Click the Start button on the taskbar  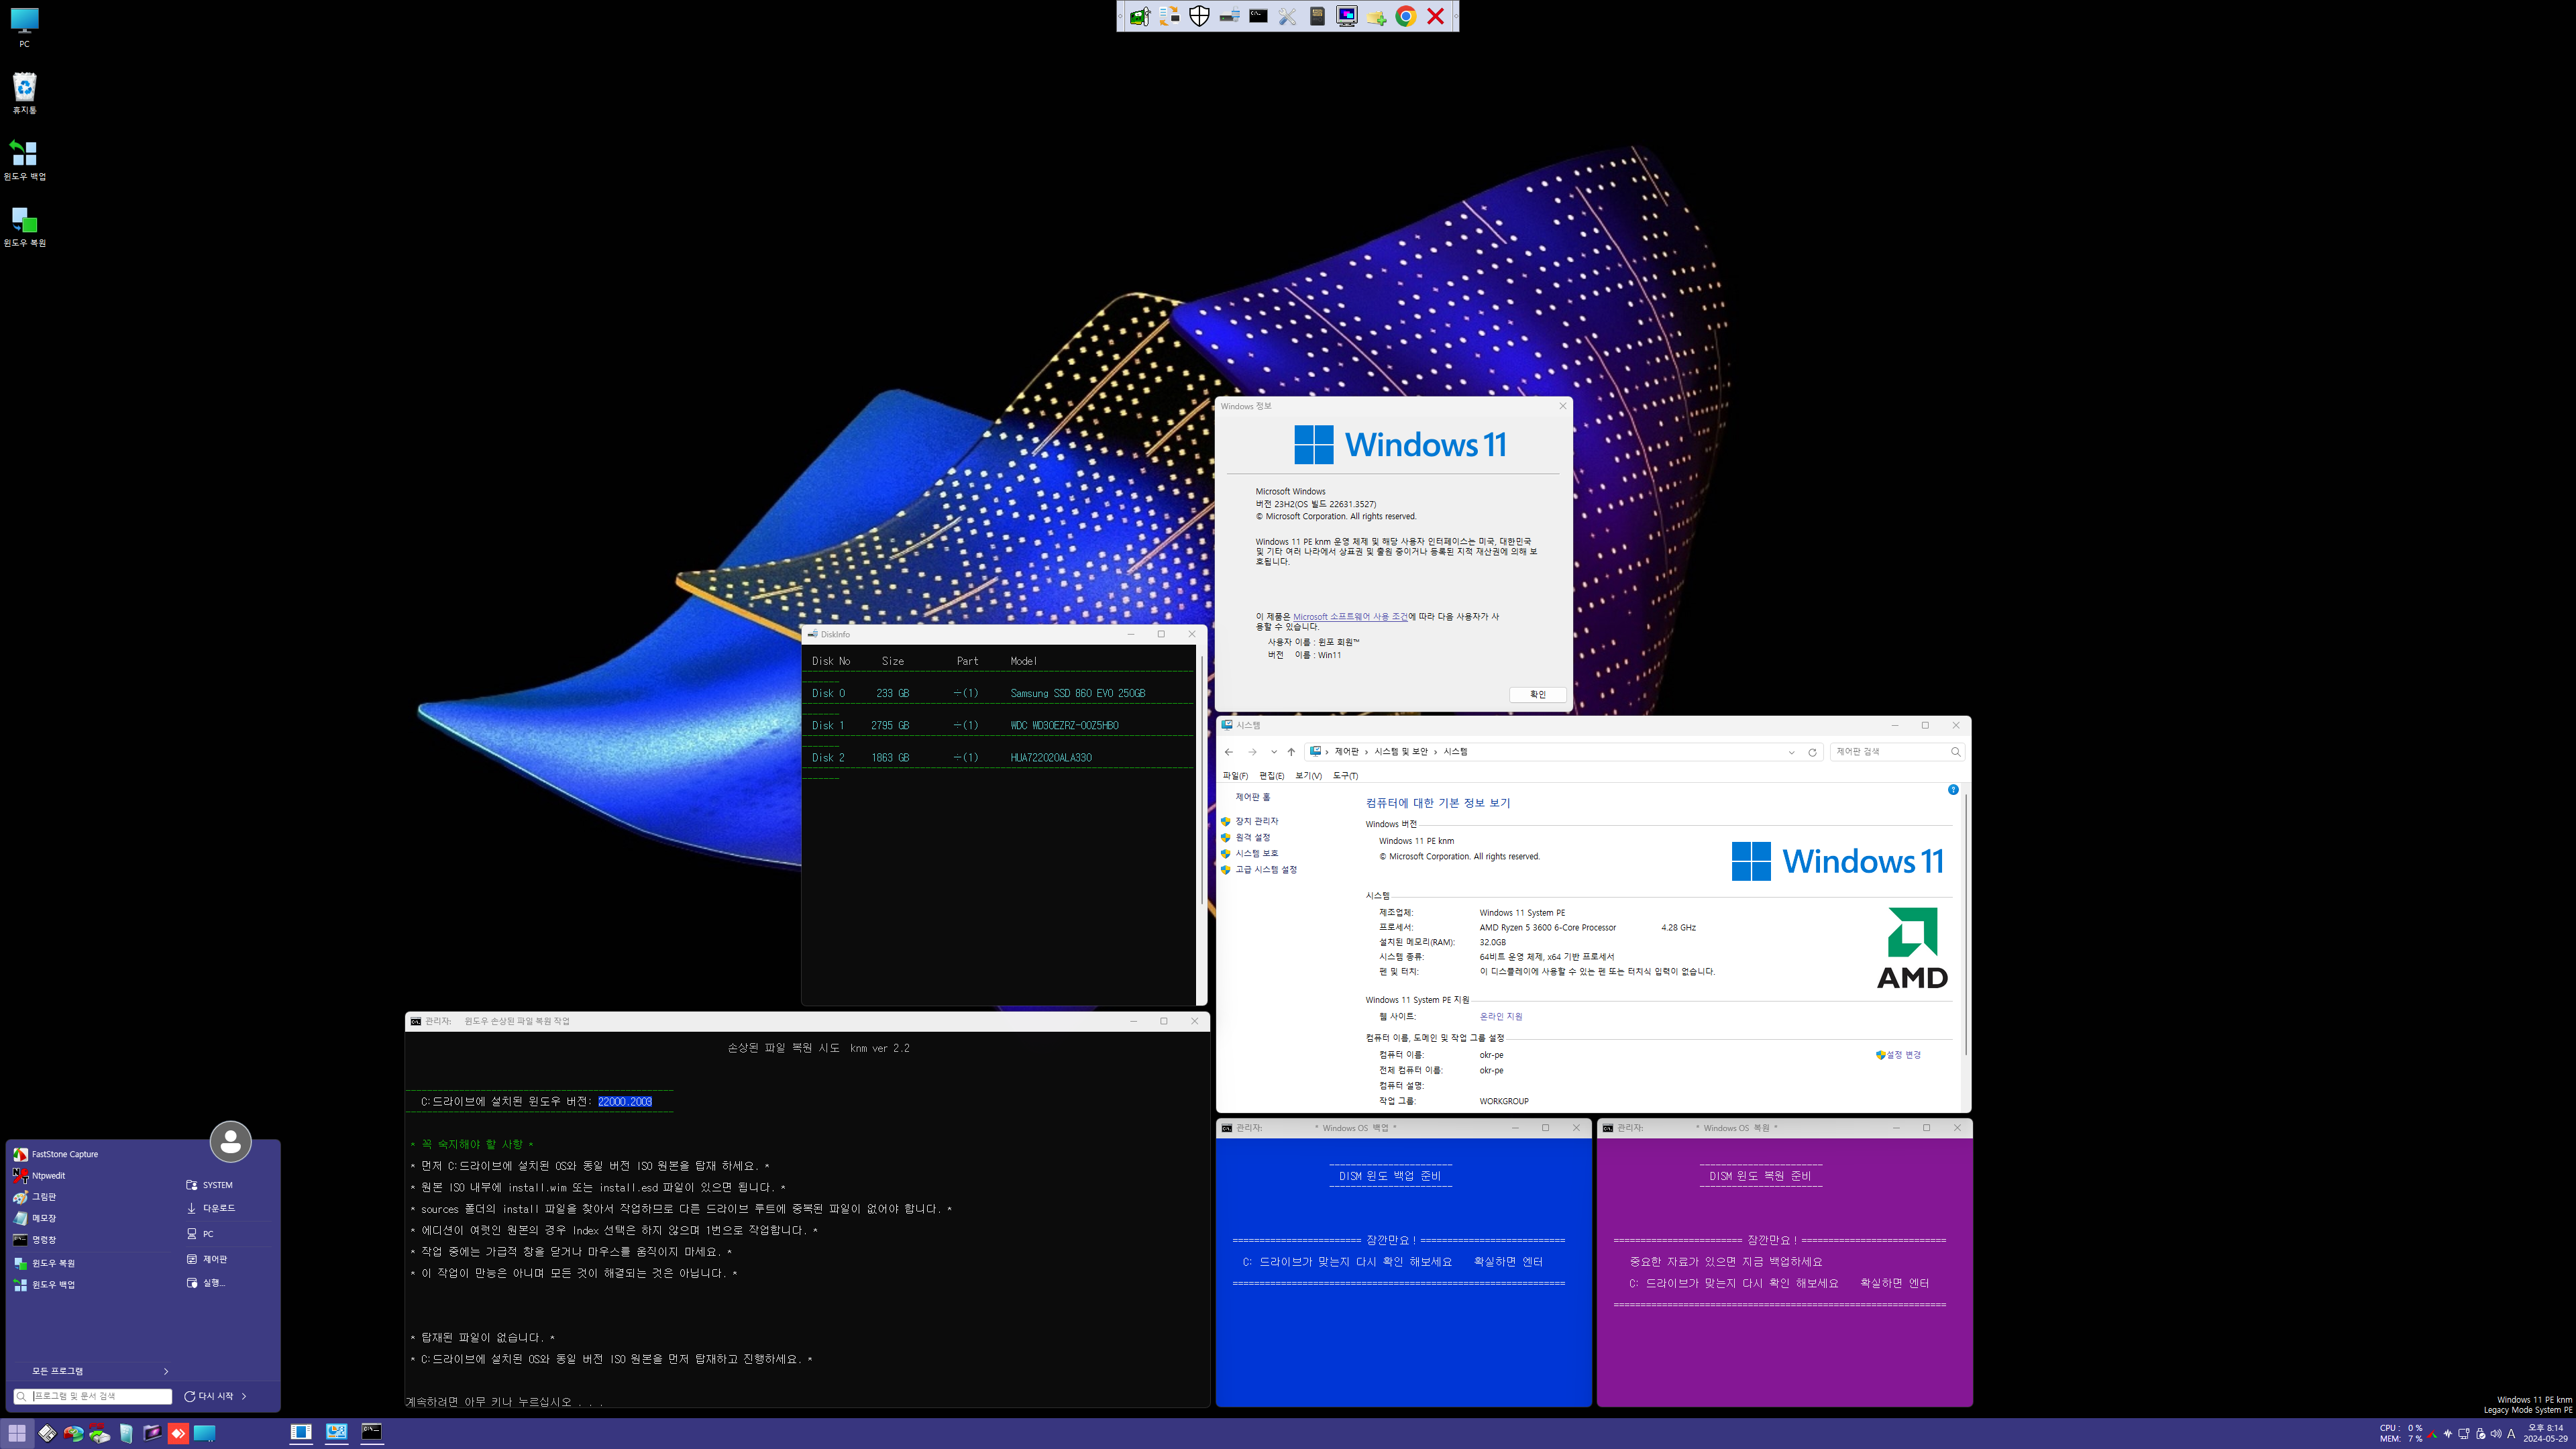coord(17,1433)
